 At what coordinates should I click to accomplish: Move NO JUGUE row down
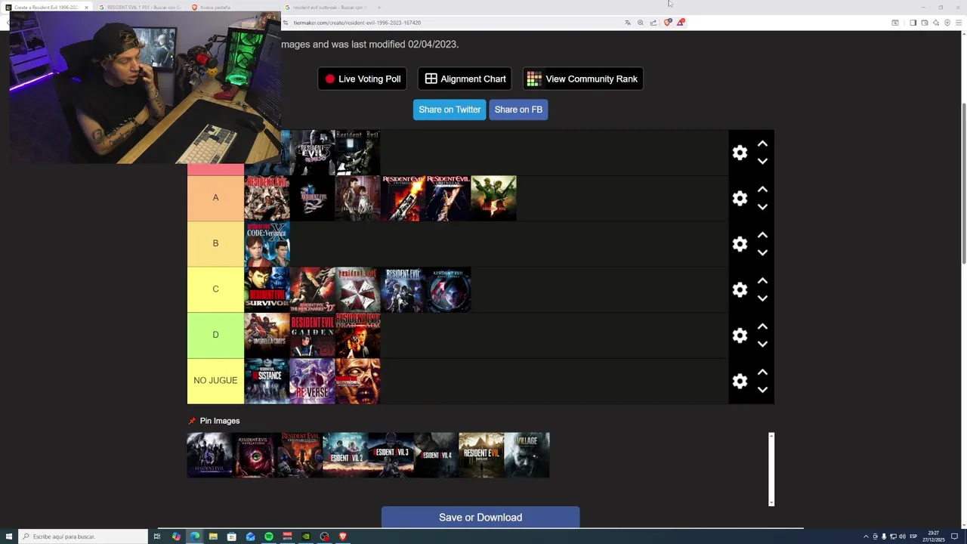pos(762,390)
